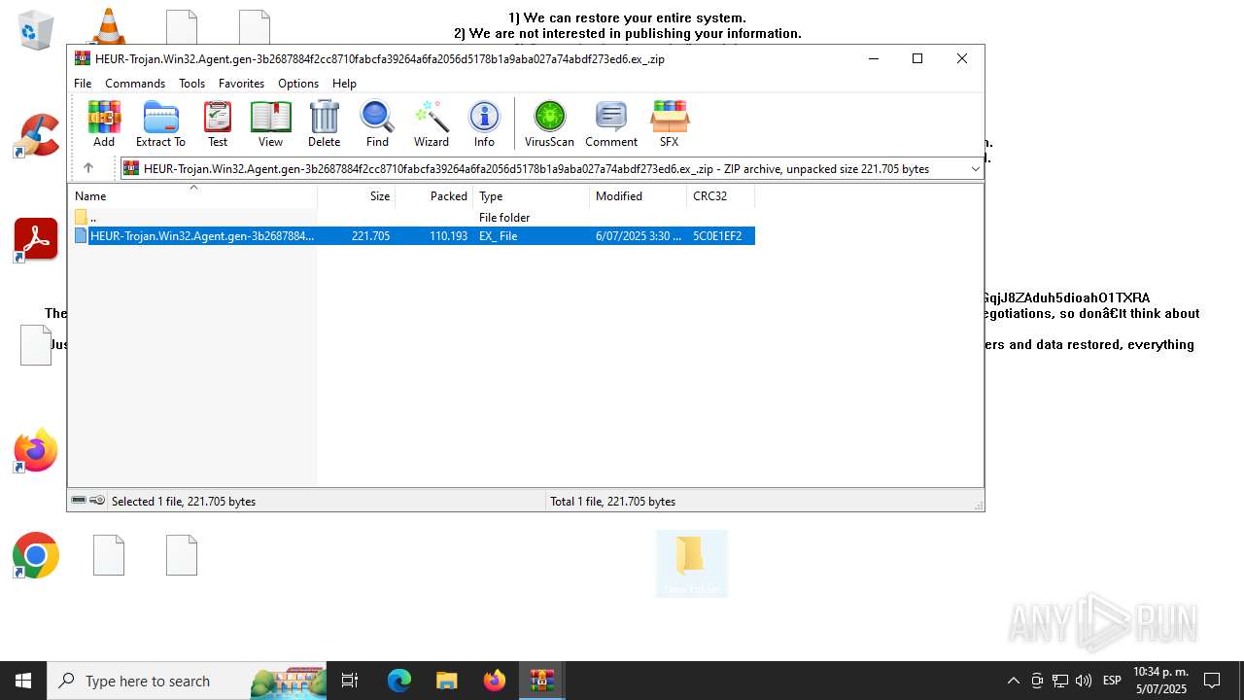Screen dimensions: 1244x700
Task: Open the notification center icon
Action: 1212,681
